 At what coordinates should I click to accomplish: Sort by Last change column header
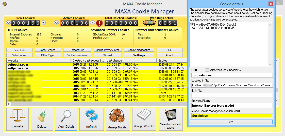[x=131, y=60]
